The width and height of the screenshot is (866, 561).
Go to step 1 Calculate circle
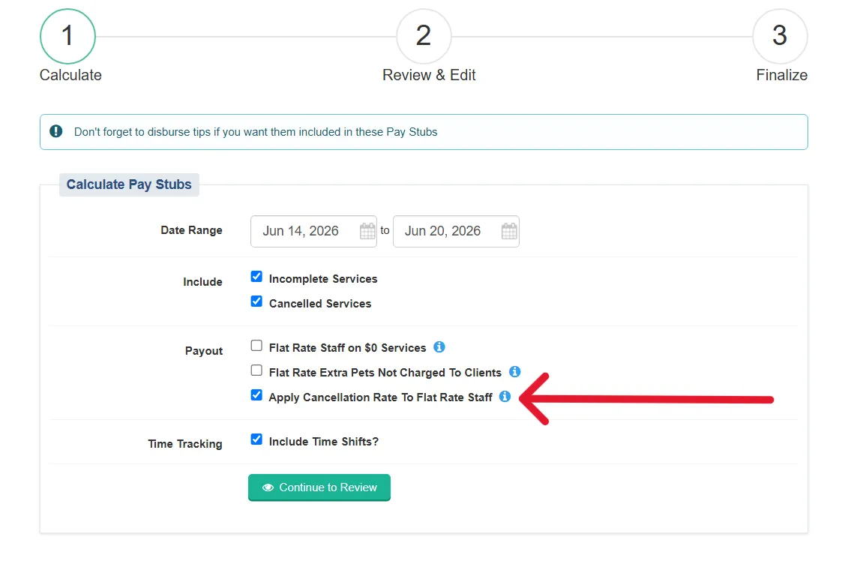pyautogui.click(x=68, y=37)
